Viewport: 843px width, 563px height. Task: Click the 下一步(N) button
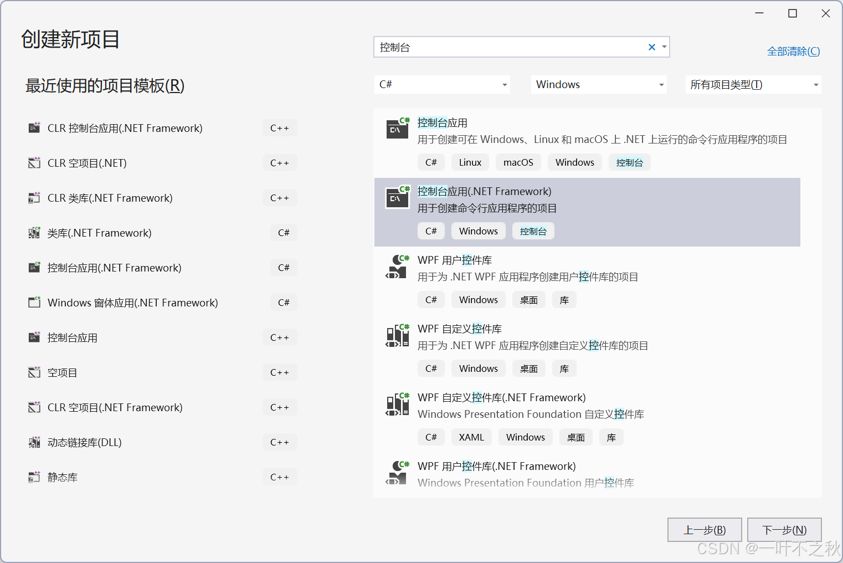(x=784, y=530)
